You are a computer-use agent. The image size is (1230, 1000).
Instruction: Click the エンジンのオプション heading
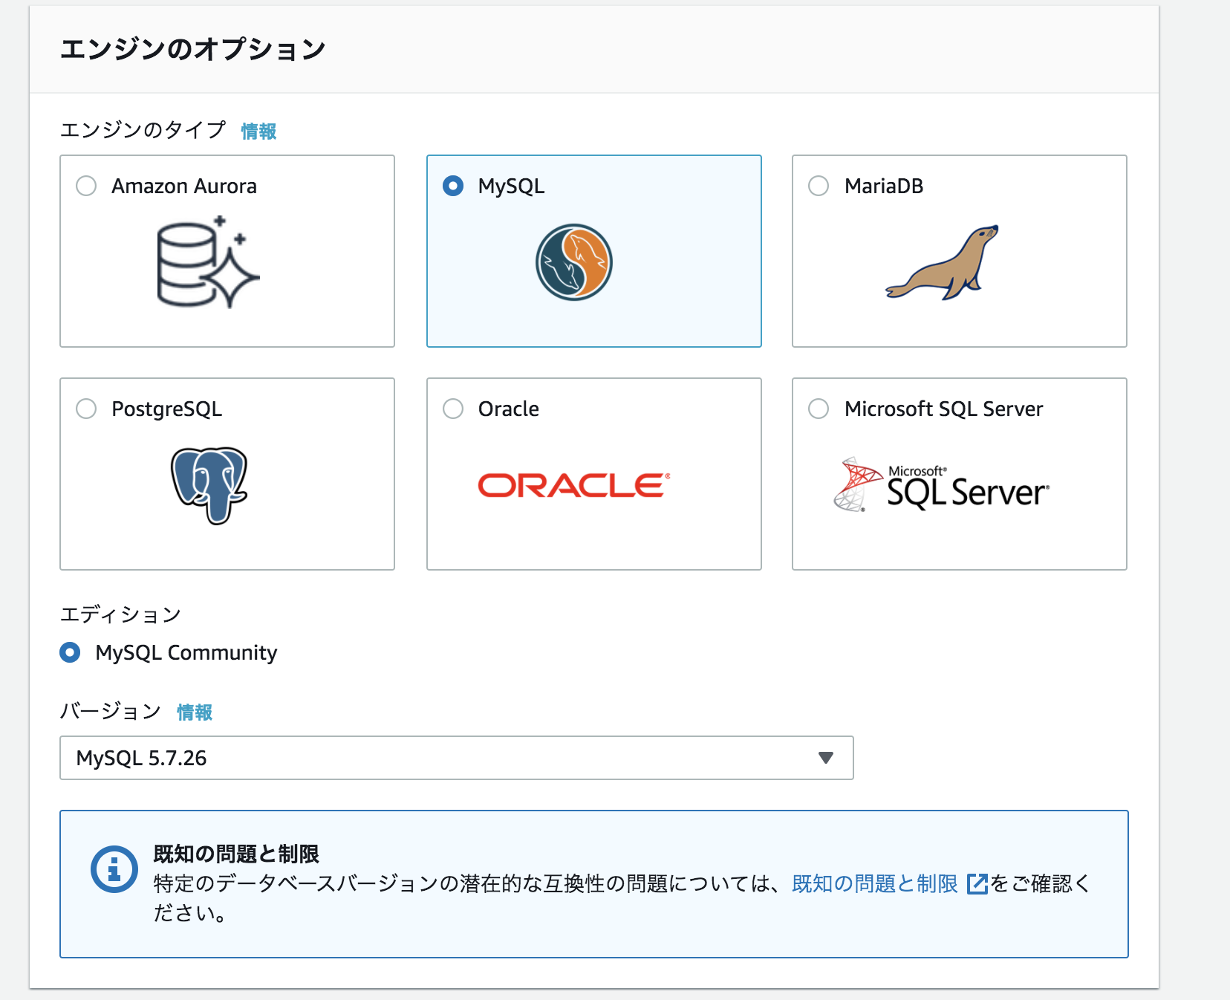coord(193,49)
